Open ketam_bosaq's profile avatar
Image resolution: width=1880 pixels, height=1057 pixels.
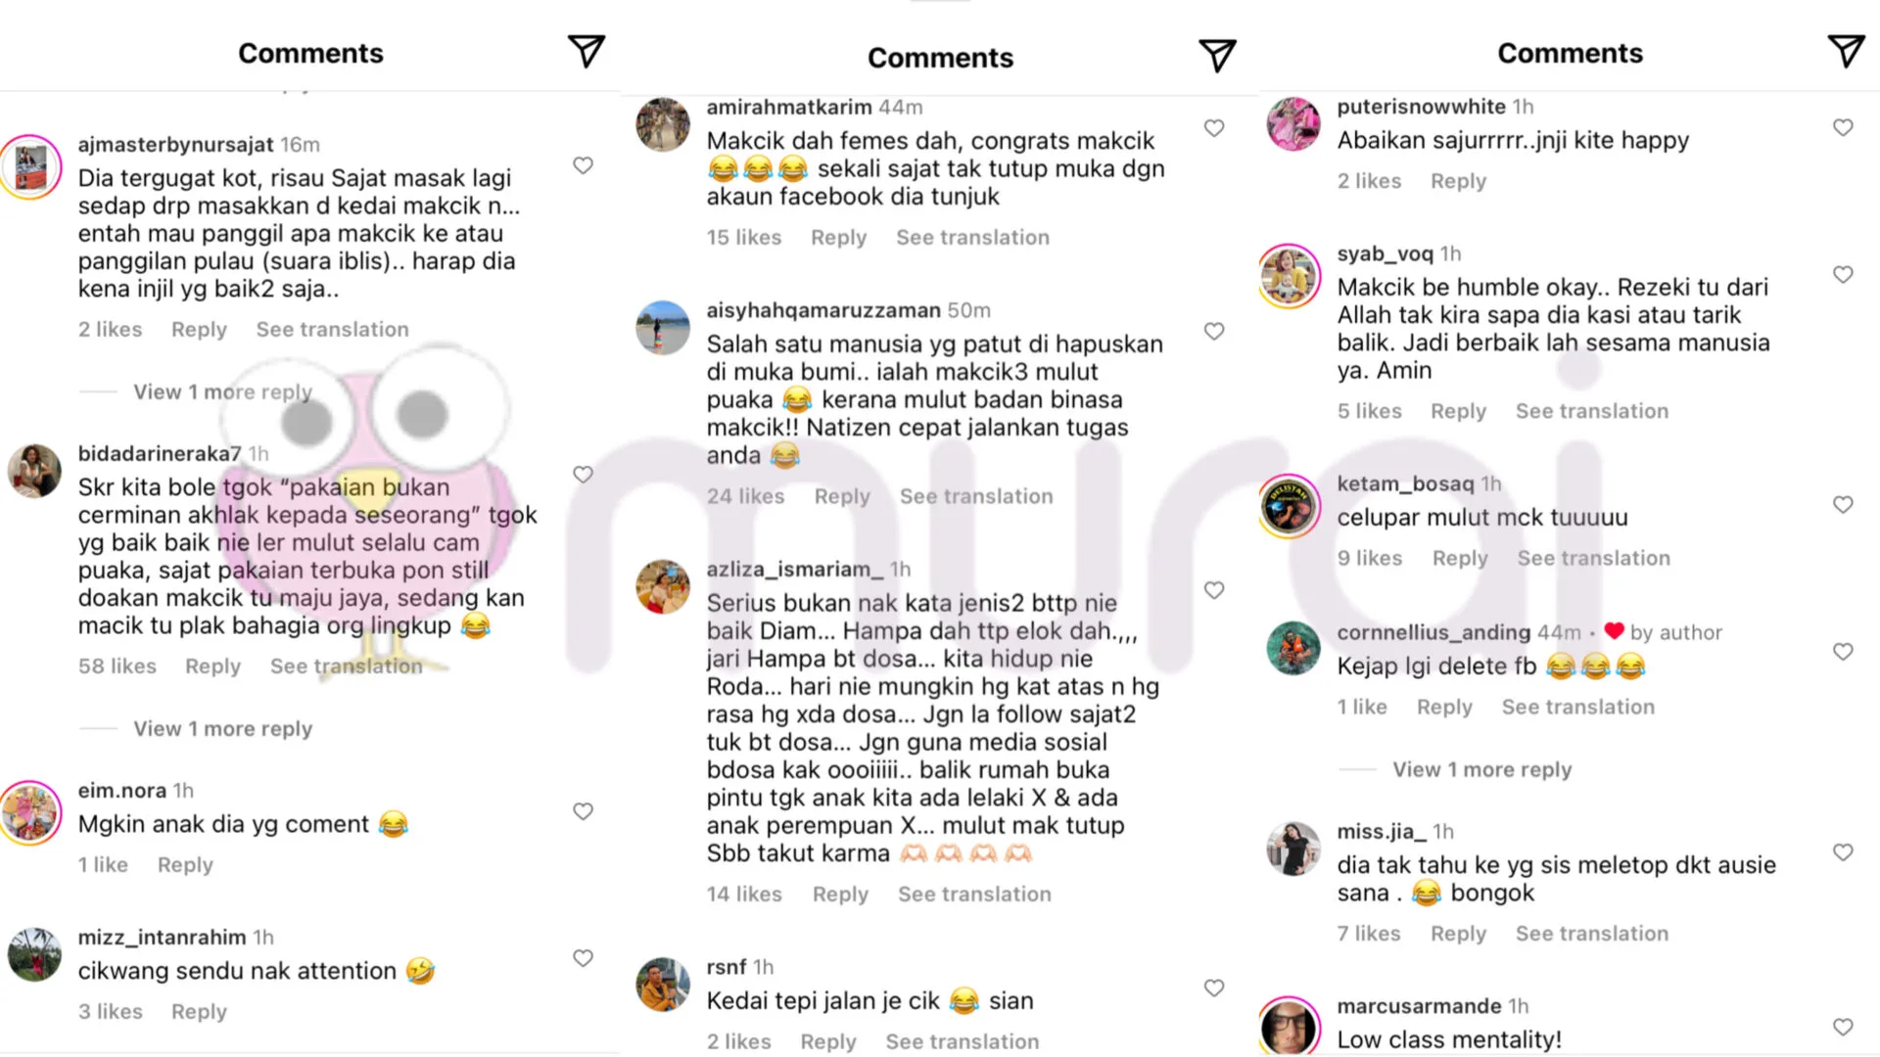[1290, 506]
